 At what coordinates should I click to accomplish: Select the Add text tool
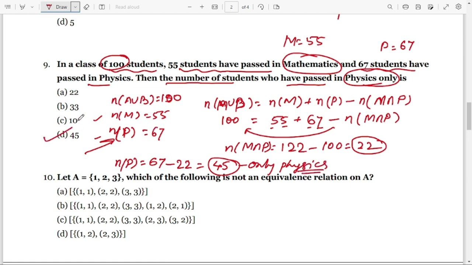[x=102, y=7]
